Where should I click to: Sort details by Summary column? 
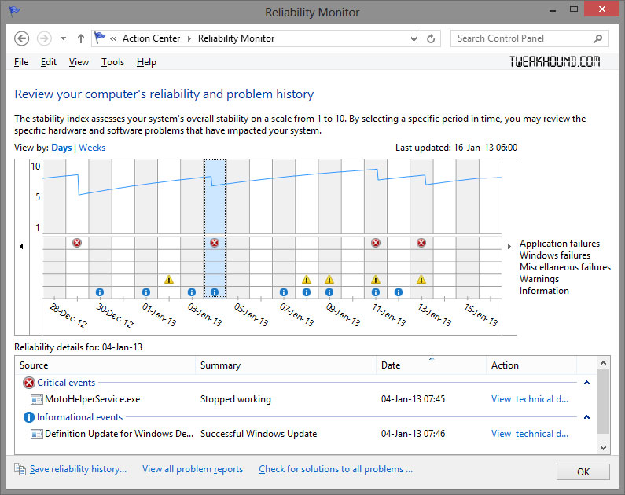[x=285, y=365]
